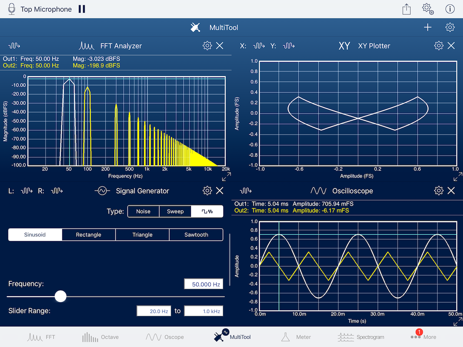The image size is (463, 347).
Task: Open the left channel signal source selector
Action: coord(26,191)
